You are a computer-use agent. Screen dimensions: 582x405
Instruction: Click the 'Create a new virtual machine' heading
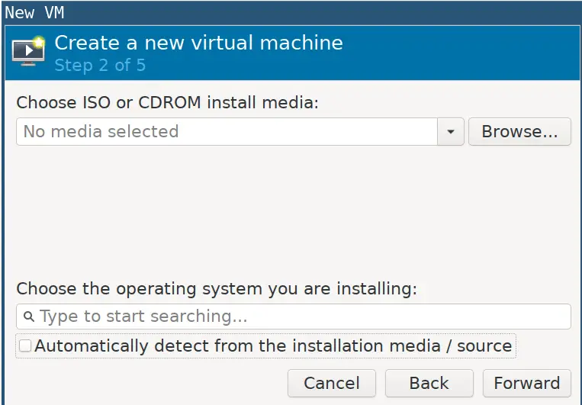click(198, 43)
